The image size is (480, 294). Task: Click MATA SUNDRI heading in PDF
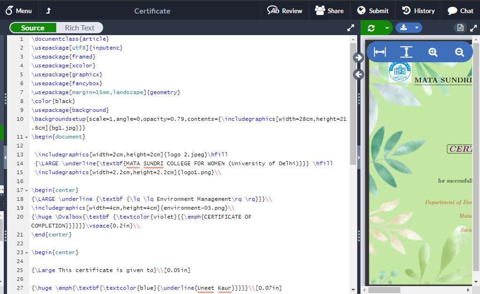coord(443,80)
